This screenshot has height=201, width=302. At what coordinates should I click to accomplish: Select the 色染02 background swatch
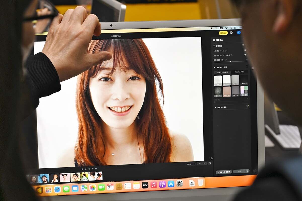(218, 92)
